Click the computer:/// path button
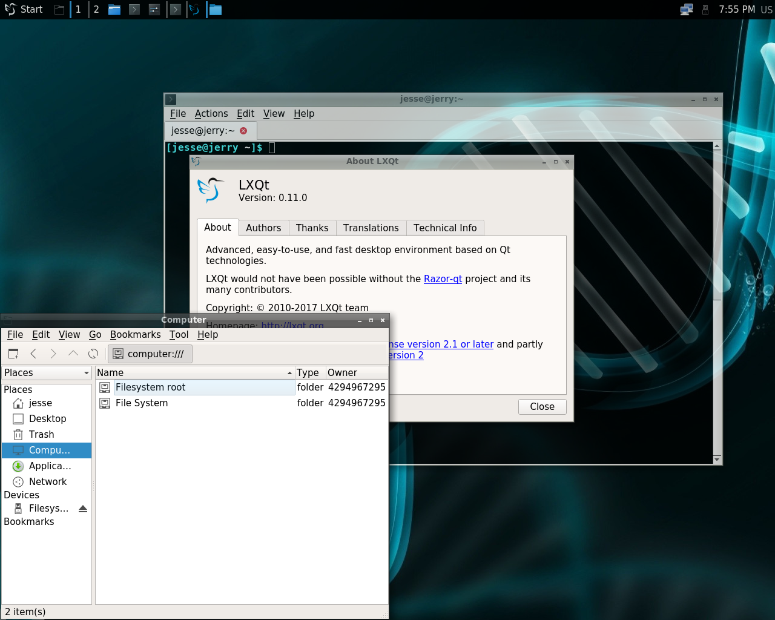Screen dimensions: 775x620 tap(150, 354)
